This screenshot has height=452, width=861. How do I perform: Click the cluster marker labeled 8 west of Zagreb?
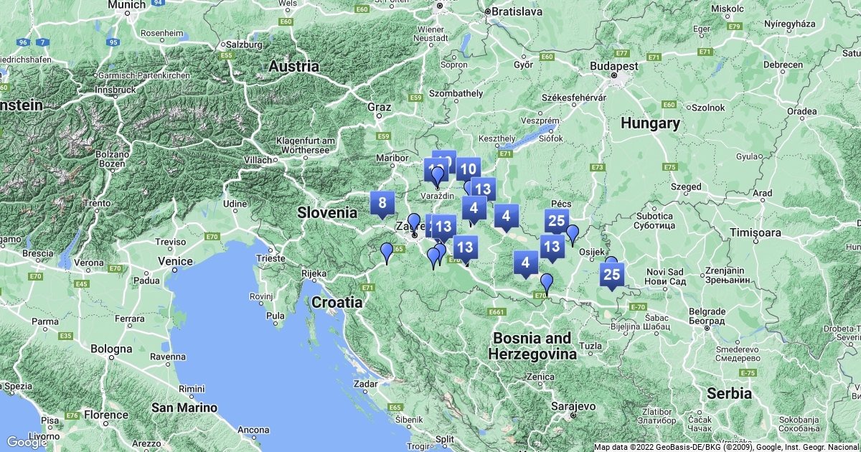pos(382,203)
